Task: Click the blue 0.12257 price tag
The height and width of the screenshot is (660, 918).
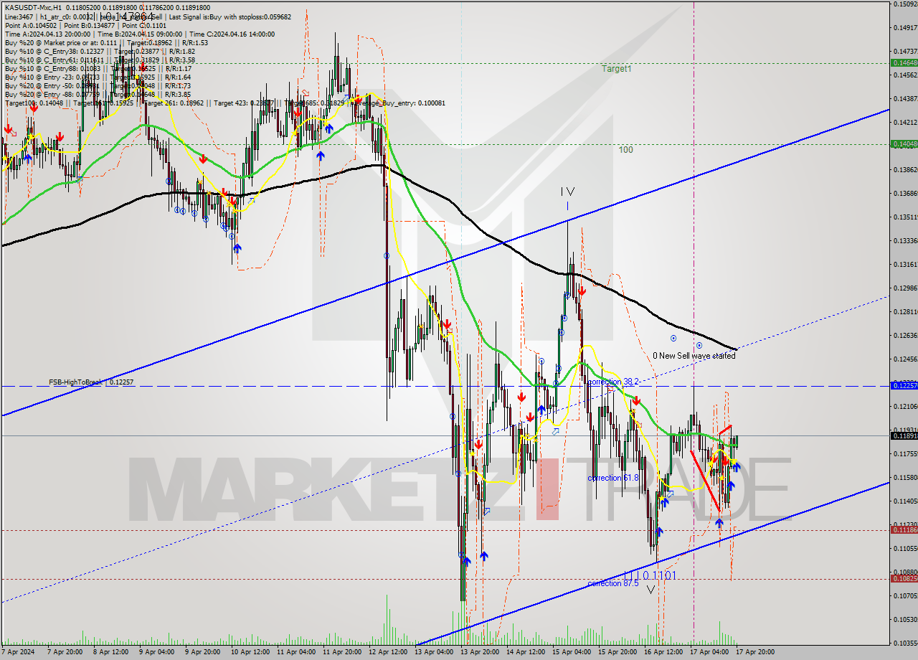Action: [903, 386]
